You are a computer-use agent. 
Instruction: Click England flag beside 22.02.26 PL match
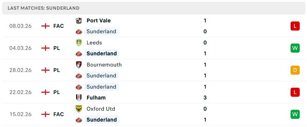(45, 92)
